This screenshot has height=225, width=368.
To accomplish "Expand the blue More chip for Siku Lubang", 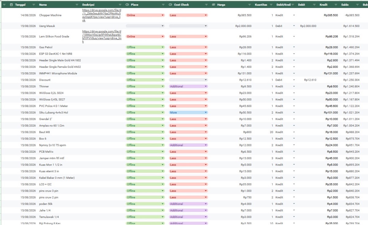I will (x=188, y=112).
